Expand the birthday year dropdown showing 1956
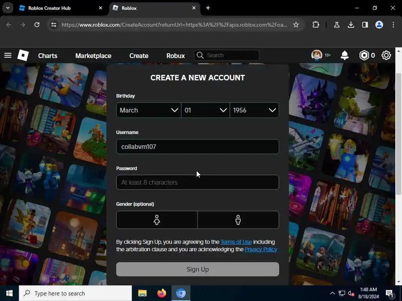The height and width of the screenshot is (301, 402). (x=254, y=110)
